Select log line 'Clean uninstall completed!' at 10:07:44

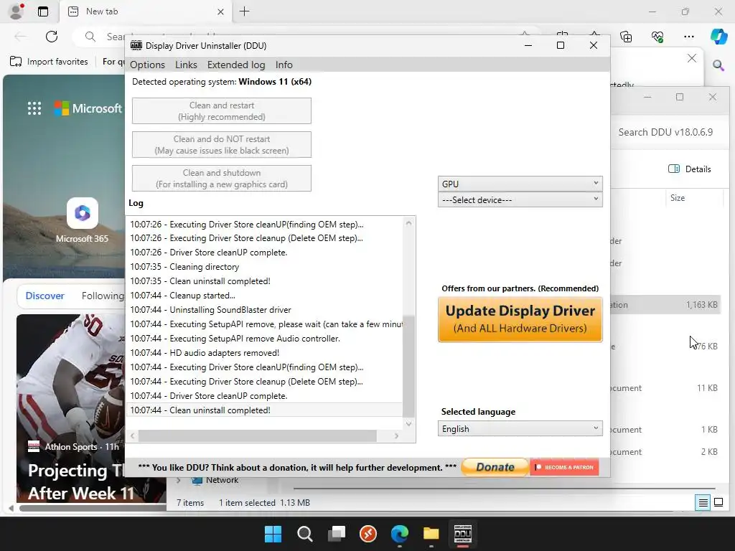click(264, 410)
